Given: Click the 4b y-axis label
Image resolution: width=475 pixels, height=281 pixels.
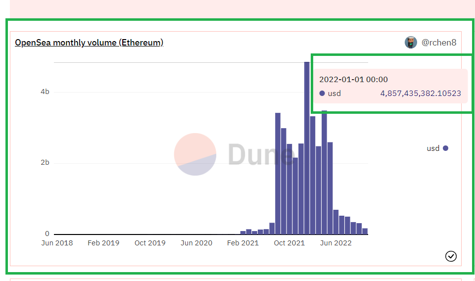Looking at the screenshot, I should (45, 92).
